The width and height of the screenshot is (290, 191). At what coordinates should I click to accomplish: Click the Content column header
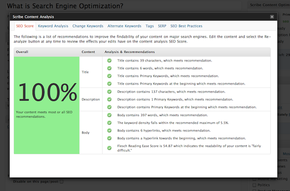pyautogui.click(x=88, y=52)
